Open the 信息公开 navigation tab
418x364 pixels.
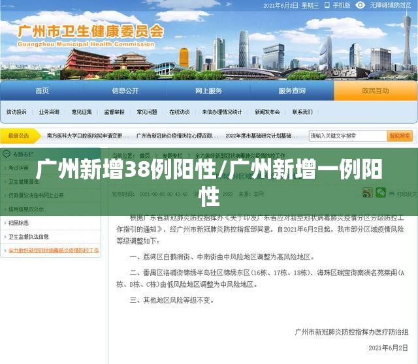(125, 91)
